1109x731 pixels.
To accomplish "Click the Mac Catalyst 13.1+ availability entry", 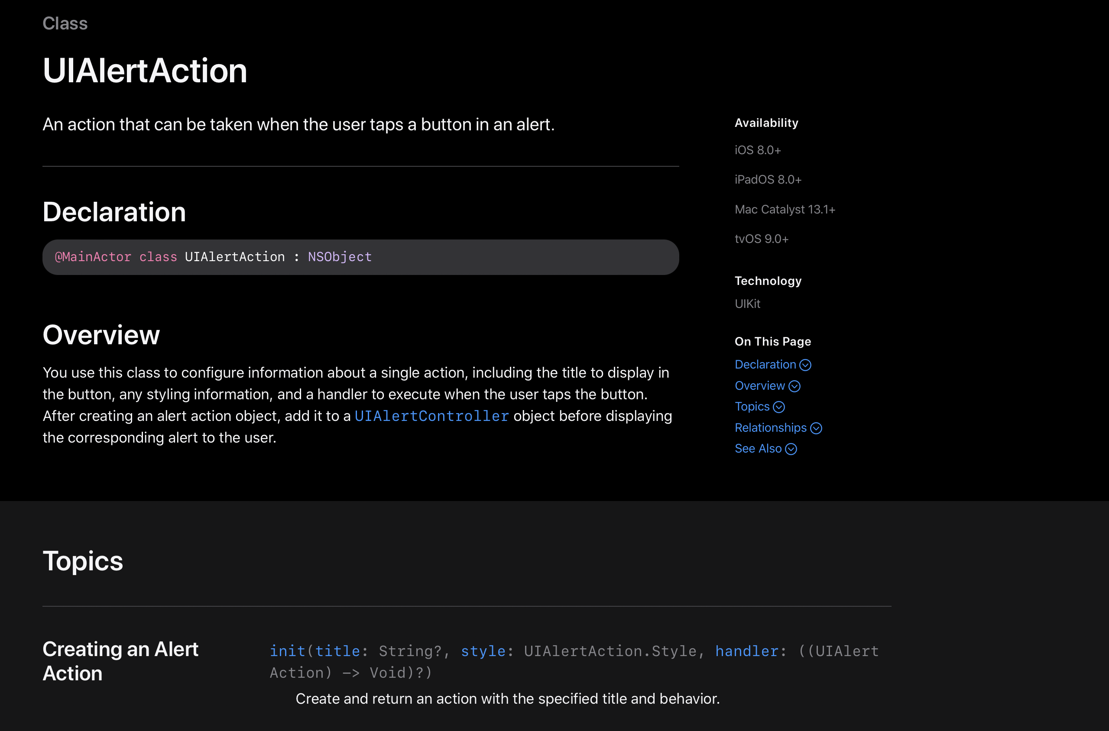I will [785, 209].
